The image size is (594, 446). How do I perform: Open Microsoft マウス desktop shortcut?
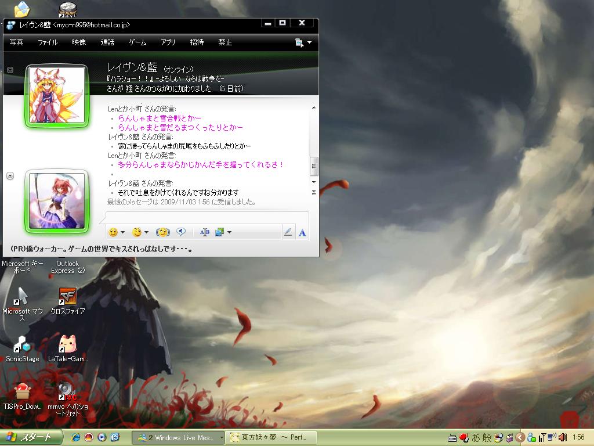23,304
